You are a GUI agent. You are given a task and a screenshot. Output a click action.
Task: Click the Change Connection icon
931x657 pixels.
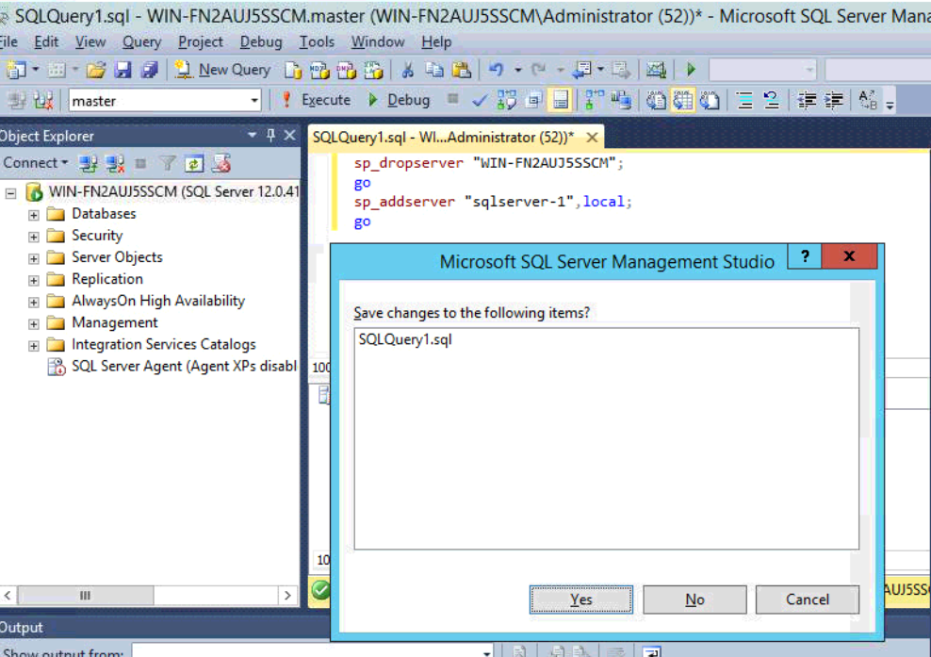[x=44, y=101]
